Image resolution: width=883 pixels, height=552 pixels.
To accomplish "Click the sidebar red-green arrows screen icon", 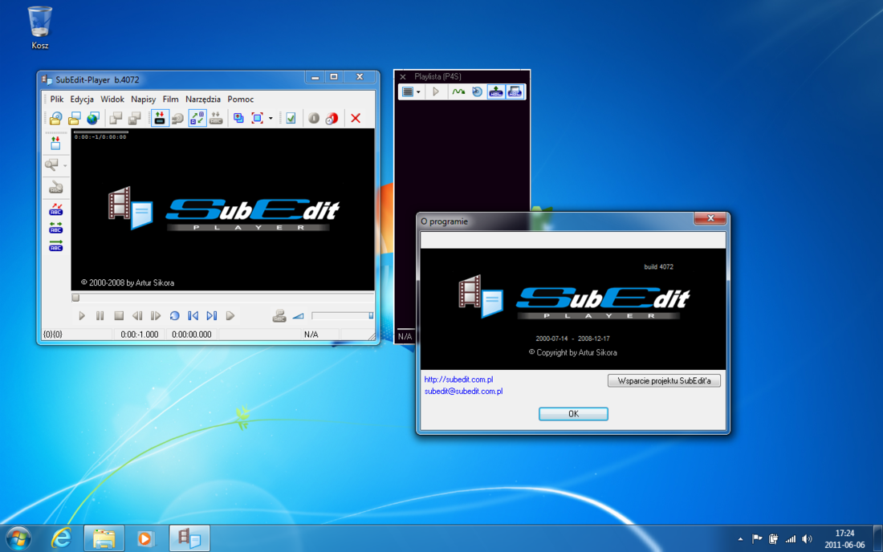I will (55, 143).
